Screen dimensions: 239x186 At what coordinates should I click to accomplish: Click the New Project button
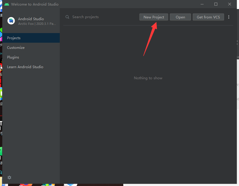pos(154,17)
